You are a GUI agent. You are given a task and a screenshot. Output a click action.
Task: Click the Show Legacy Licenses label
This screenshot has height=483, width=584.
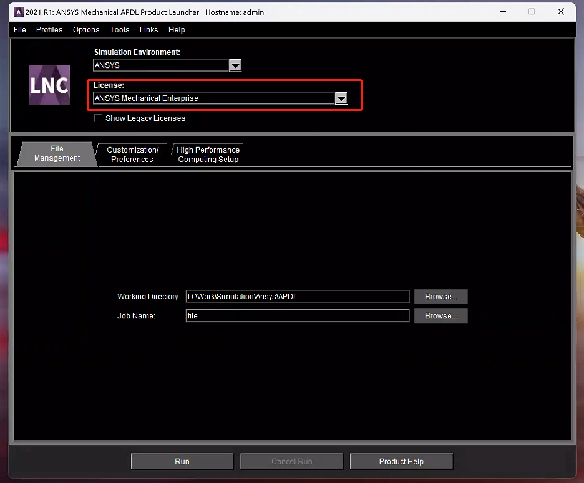145,118
